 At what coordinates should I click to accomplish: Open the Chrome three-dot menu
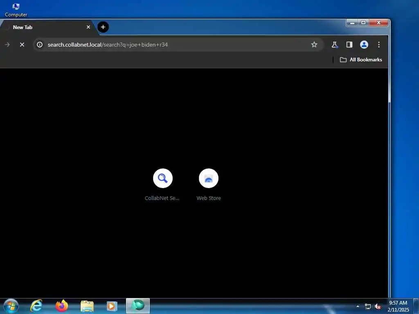point(378,45)
